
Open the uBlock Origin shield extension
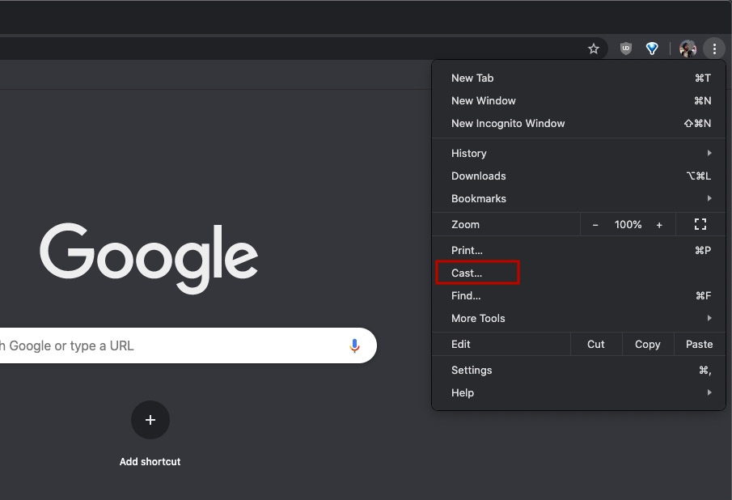625,49
